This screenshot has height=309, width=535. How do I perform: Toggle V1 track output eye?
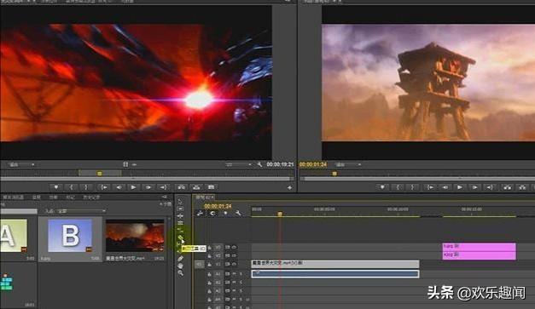coord(235,264)
